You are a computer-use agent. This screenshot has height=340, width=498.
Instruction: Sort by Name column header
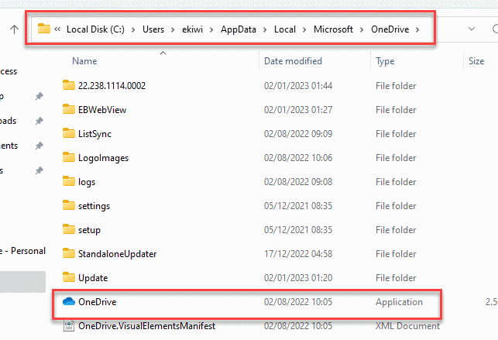(84, 61)
